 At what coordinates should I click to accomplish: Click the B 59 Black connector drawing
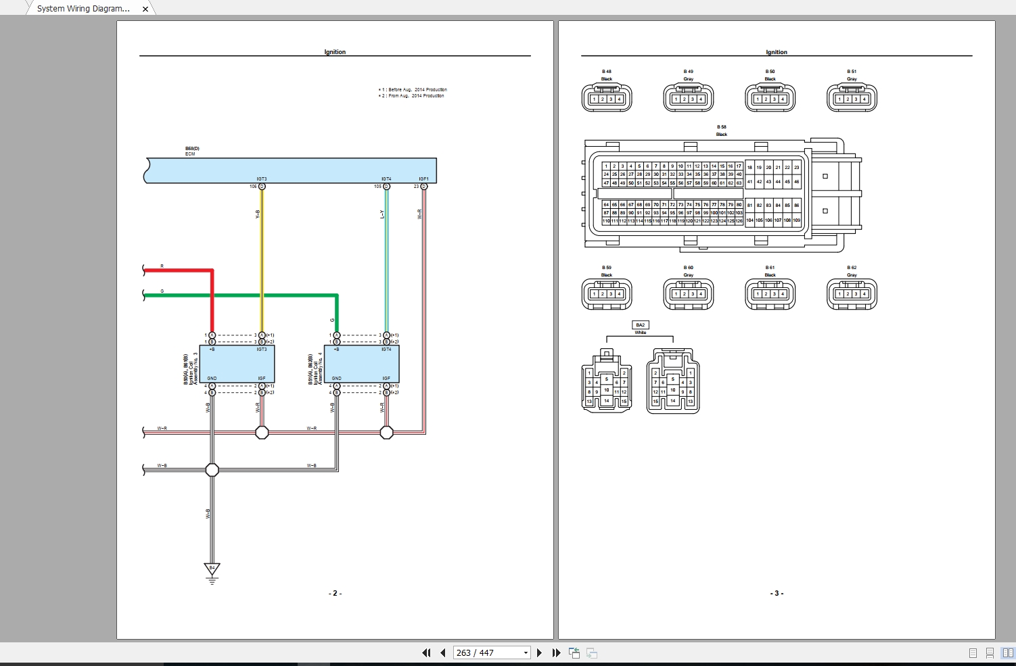pos(607,294)
